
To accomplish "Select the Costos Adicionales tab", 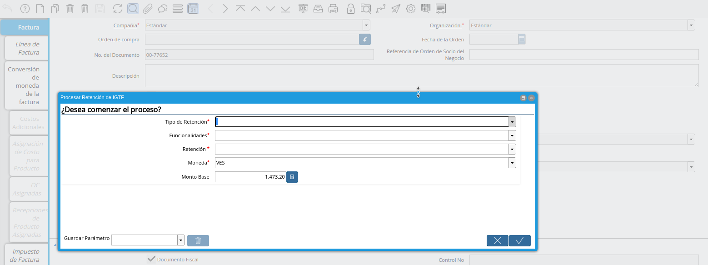I will click(x=29, y=123).
